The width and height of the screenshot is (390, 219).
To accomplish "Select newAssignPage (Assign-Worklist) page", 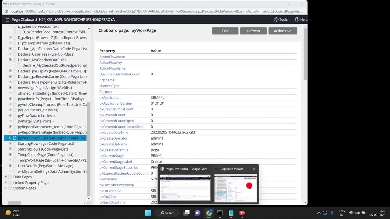I will (45, 88).
